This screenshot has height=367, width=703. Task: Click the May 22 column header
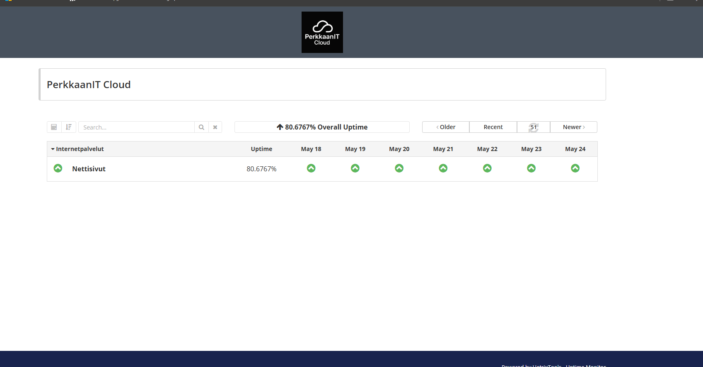click(x=487, y=149)
